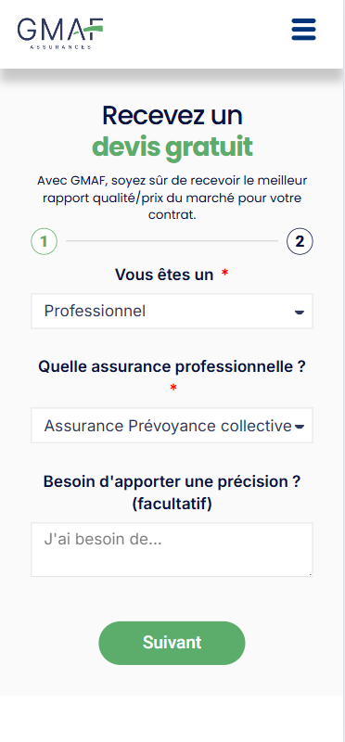Click the green "devis gratuit" heading

click(x=172, y=147)
